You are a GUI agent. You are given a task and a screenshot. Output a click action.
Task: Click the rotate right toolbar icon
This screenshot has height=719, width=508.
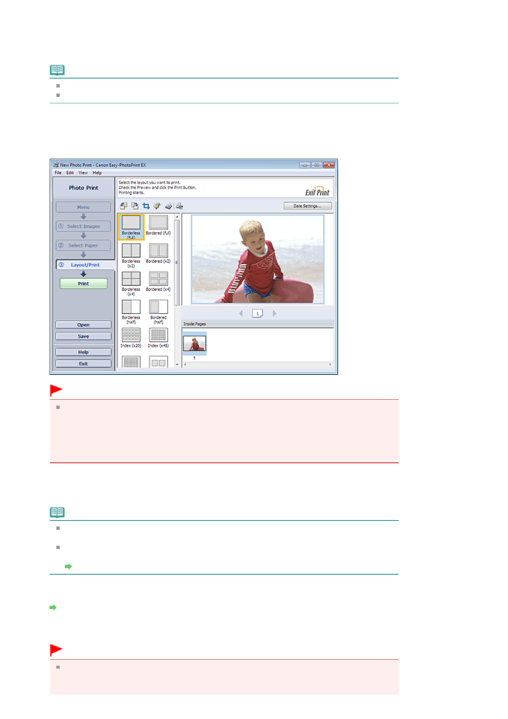(x=134, y=206)
